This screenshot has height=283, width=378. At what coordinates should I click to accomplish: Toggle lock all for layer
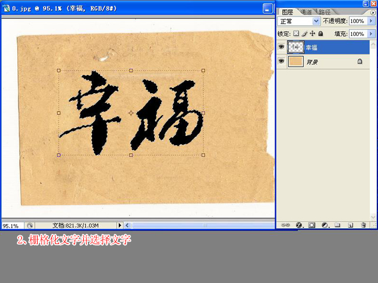point(320,34)
